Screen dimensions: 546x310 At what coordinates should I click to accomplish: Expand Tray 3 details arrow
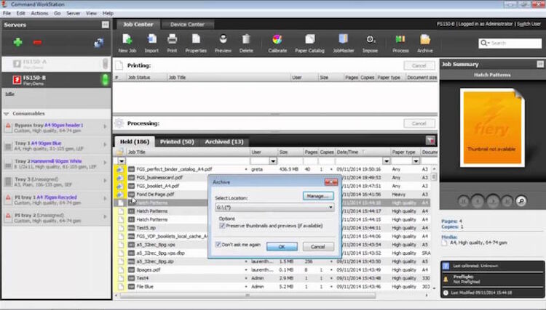(105, 181)
